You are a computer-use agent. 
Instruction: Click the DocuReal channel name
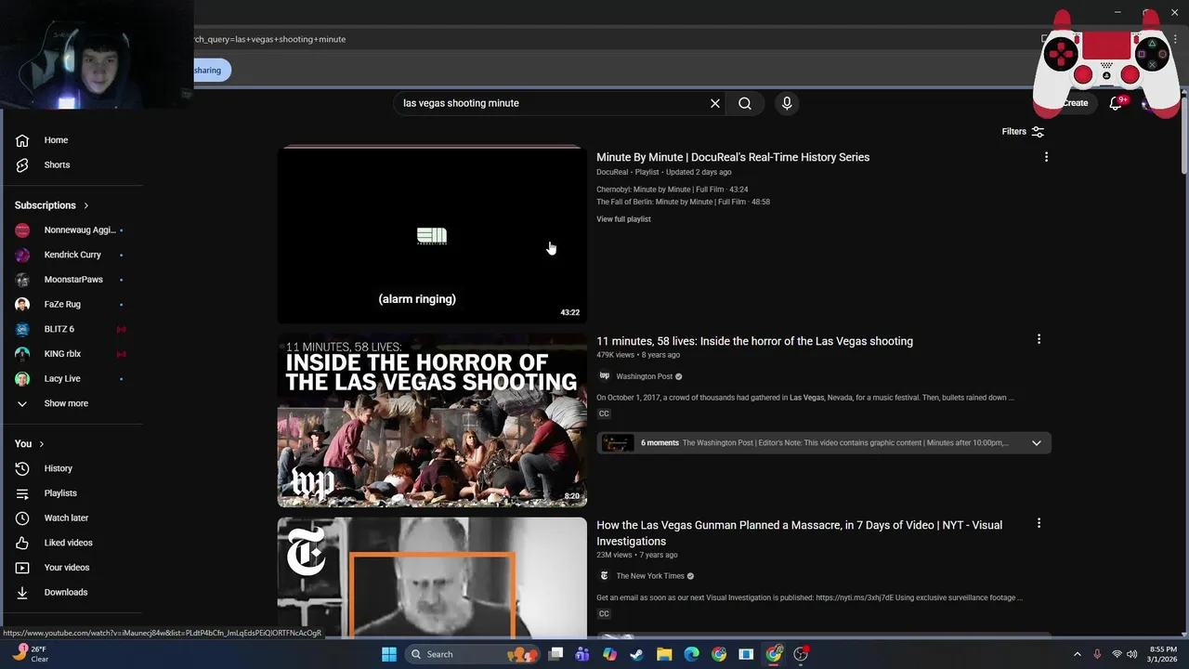(612, 172)
